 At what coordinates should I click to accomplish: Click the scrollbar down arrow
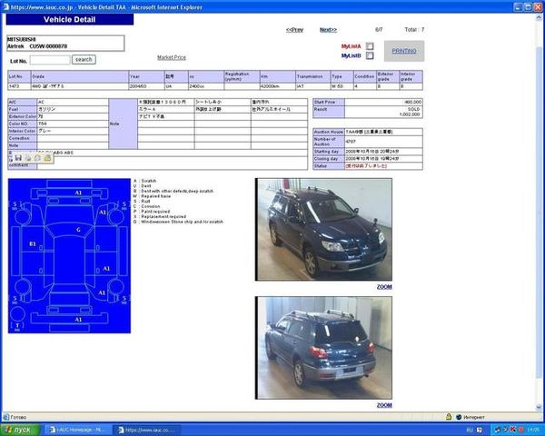[539, 407]
